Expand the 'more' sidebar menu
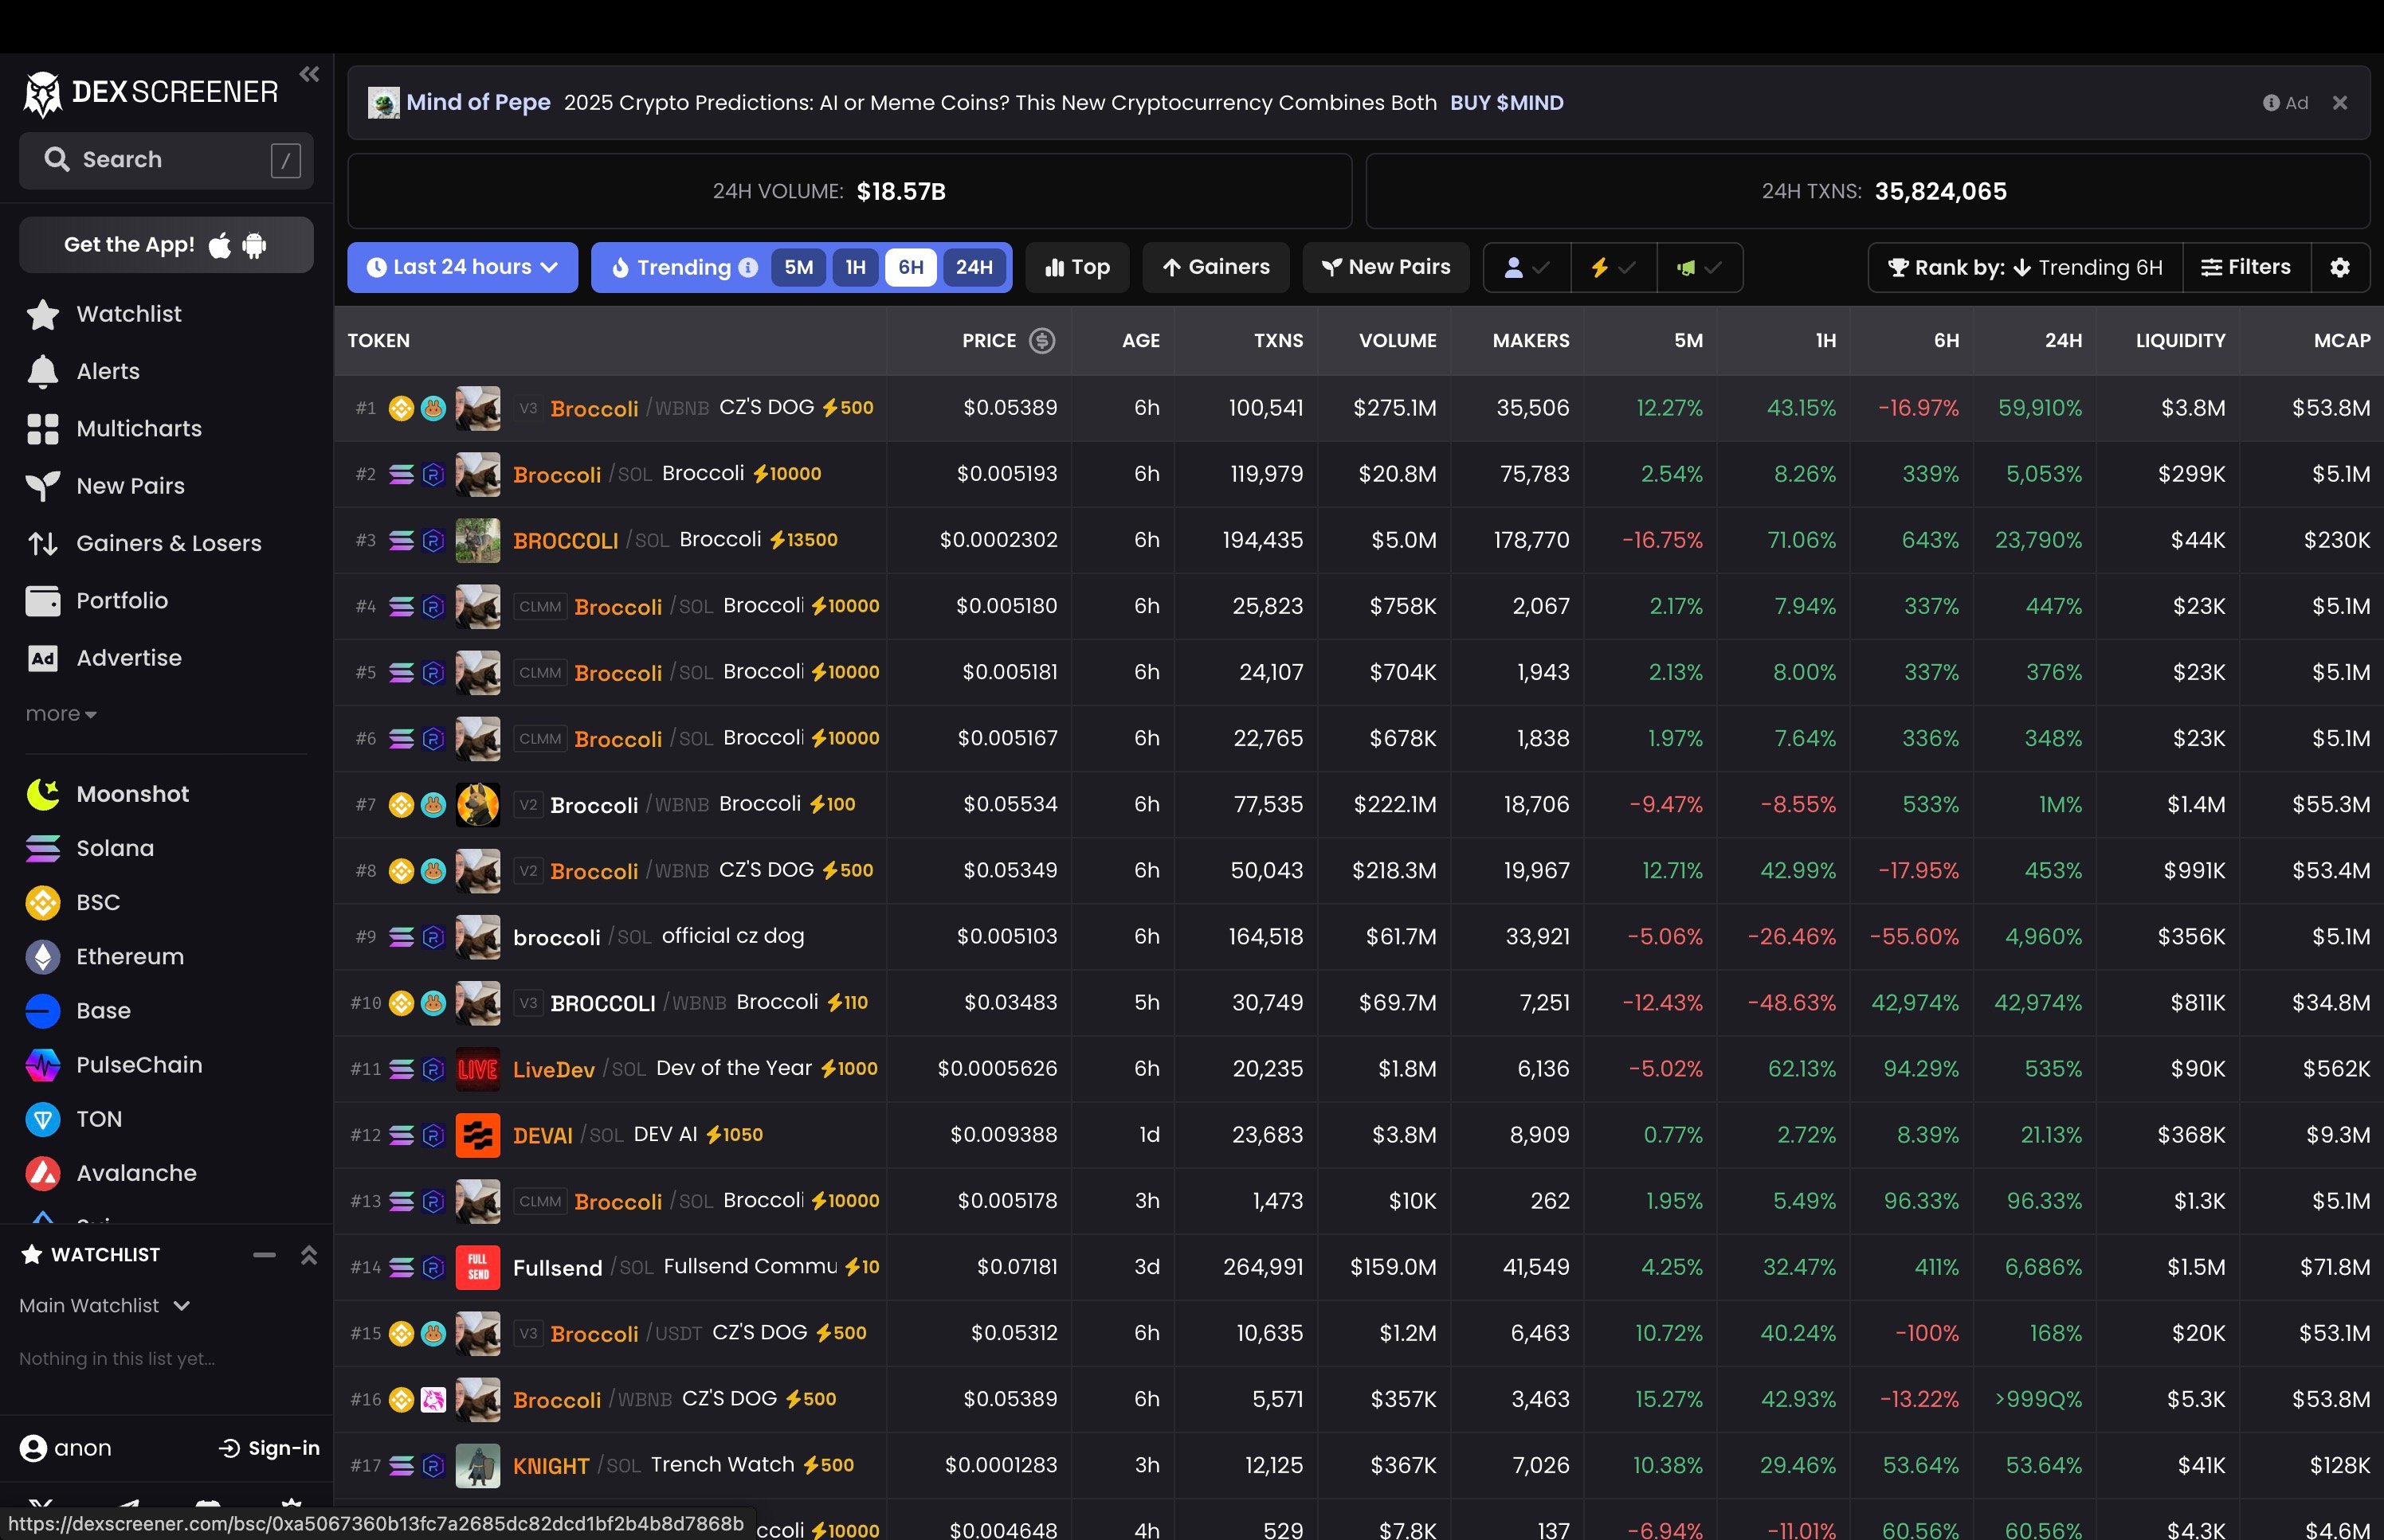Viewport: 2384px width, 1540px height. pyautogui.click(x=61, y=714)
